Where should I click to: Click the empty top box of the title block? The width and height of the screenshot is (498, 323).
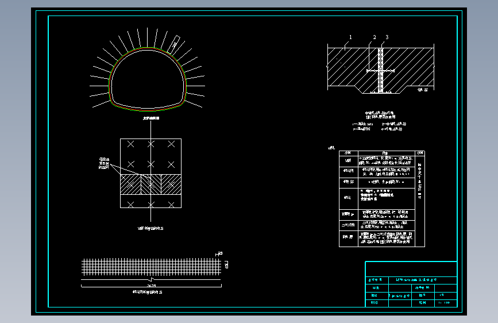411,269
